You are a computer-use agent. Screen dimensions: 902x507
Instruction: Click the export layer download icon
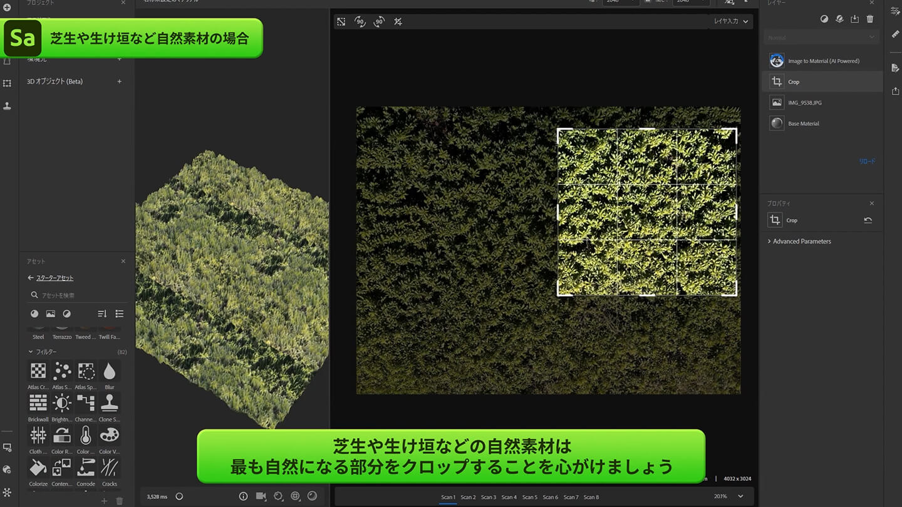[x=855, y=19]
